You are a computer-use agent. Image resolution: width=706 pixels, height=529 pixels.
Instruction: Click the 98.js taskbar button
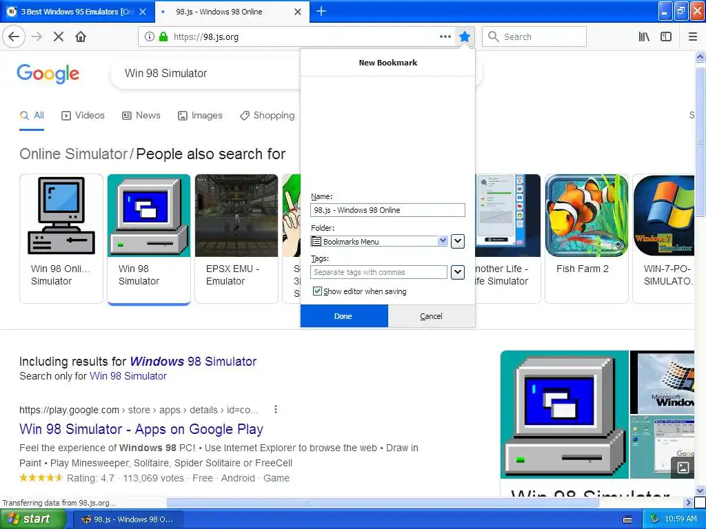[x=128, y=519]
